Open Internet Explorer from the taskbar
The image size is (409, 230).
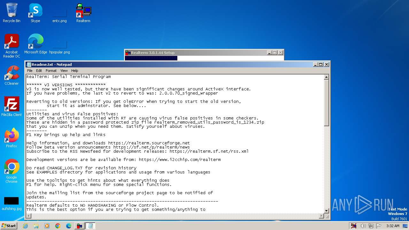pyautogui.click(x=25, y=226)
